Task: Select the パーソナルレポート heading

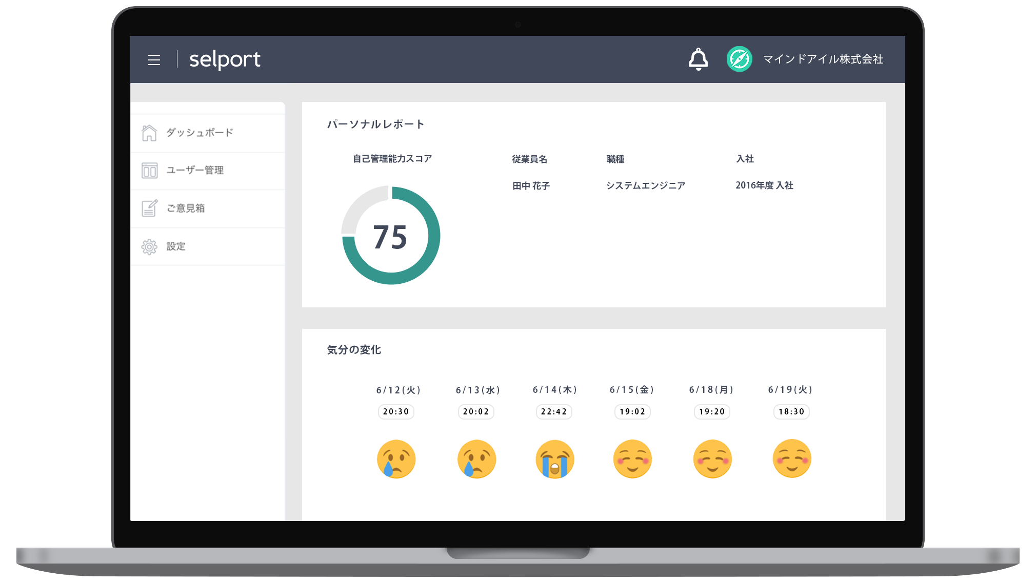Action: [376, 124]
